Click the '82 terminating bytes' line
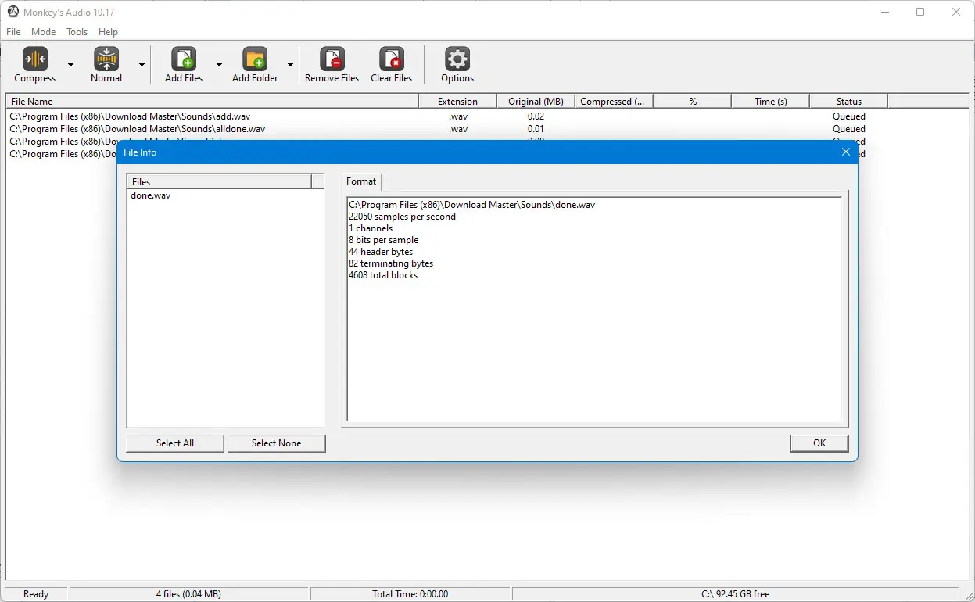The image size is (975, 602). tap(391, 263)
